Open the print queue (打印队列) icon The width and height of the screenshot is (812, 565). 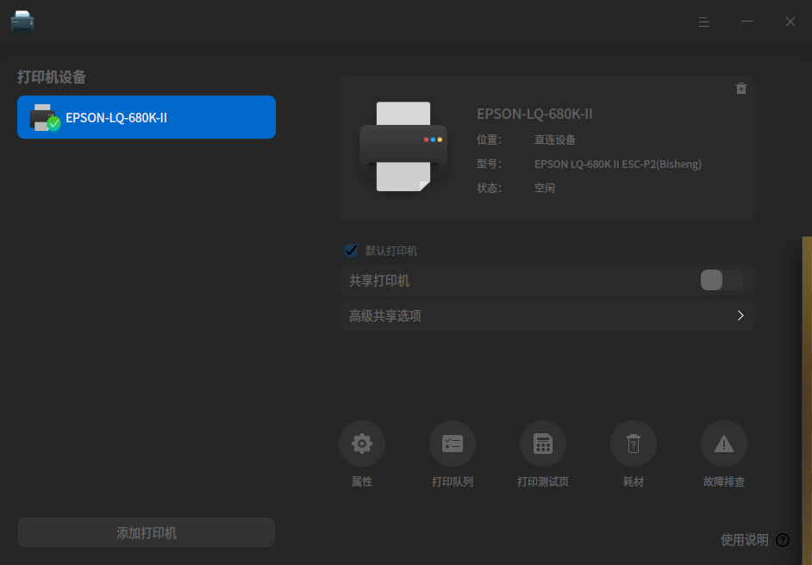452,444
